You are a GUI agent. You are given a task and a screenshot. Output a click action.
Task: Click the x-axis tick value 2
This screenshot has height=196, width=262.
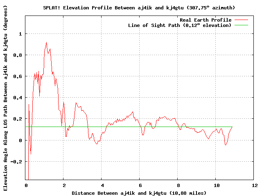coord(64,185)
